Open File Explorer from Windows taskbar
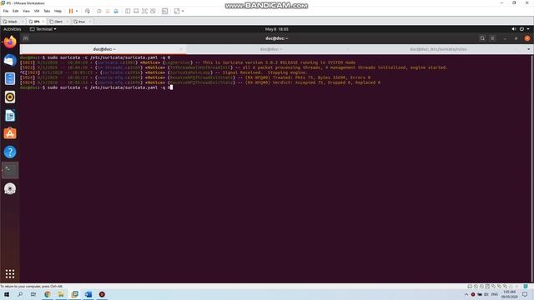534x300 pixels. 61,294
